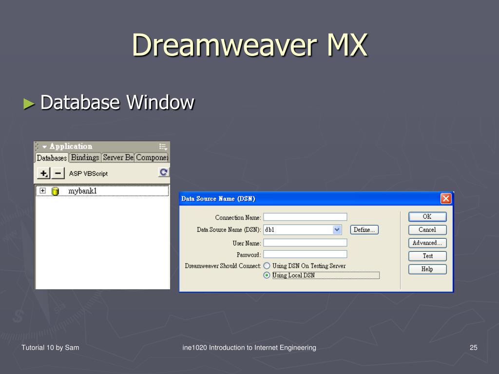This screenshot has height=374, width=499.
Task: Click the ASP VBScript label
Action: pyautogui.click(x=88, y=174)
